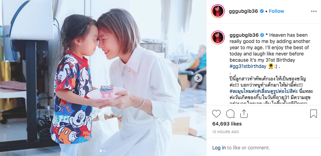321x156 pixels.
Task: Click the main post photo
Action: click(103, 78)
